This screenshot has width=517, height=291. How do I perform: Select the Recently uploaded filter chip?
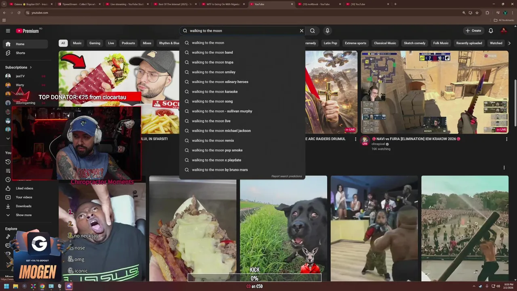coord(469,43)
